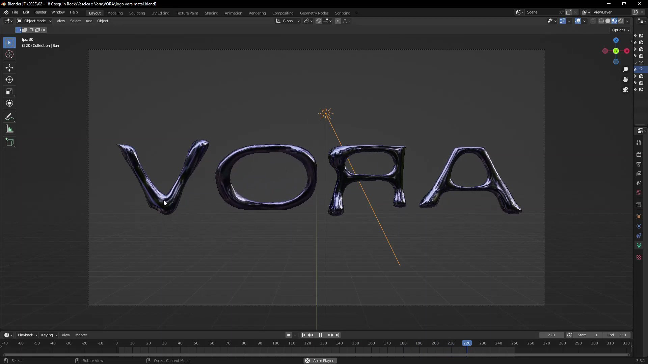
Task: Expand Global transform orientation dropdown
Action: pyautogui.click(x=288, y=21)
